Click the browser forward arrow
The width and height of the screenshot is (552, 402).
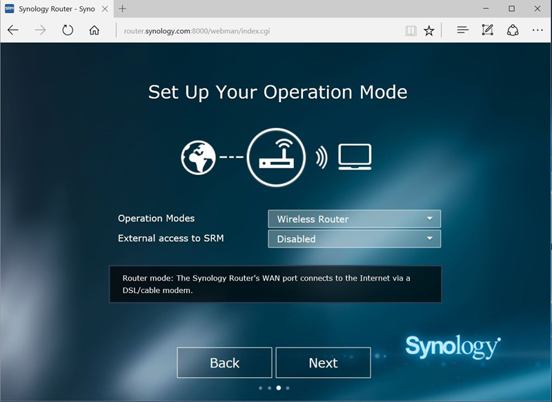(40, 30)
